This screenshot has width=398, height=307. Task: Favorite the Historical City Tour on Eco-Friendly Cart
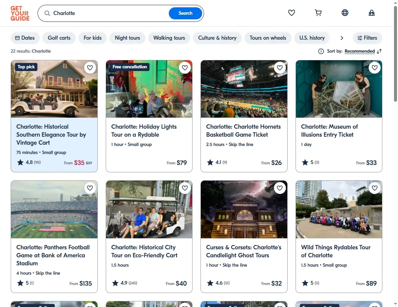point(185,188)
